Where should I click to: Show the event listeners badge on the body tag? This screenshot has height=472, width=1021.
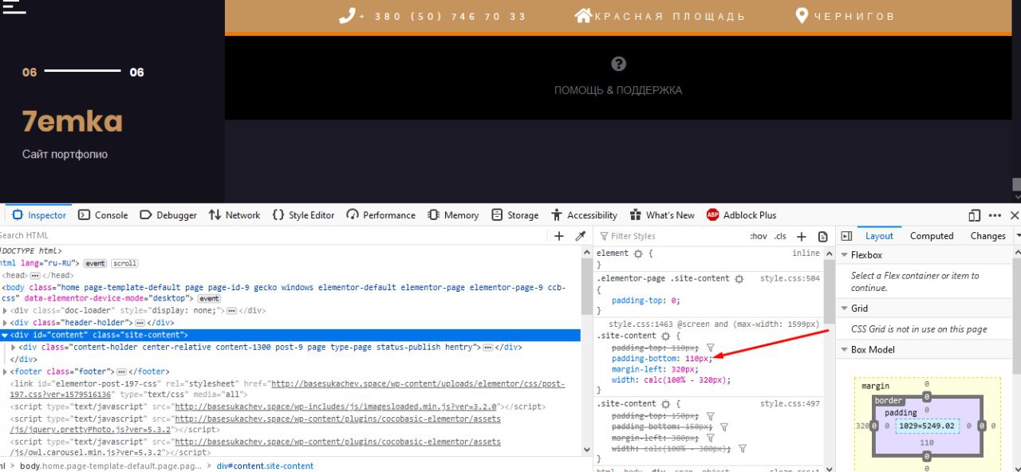(x=209, y=298)
